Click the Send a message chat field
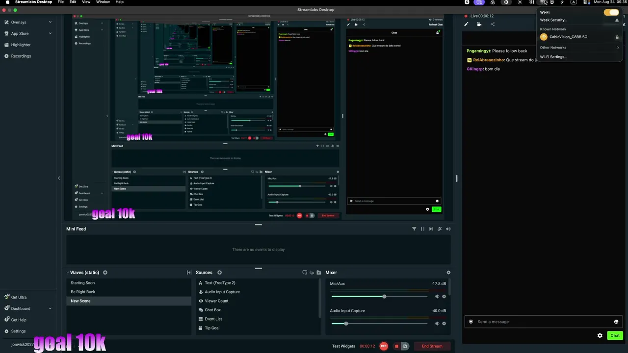Image resolution: width=628 pixels, height=353 pixels. point(543,322)
